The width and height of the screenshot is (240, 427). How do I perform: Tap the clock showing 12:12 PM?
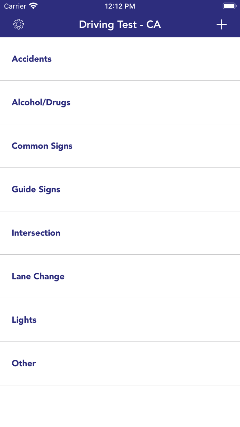click(x=120, y=5)
